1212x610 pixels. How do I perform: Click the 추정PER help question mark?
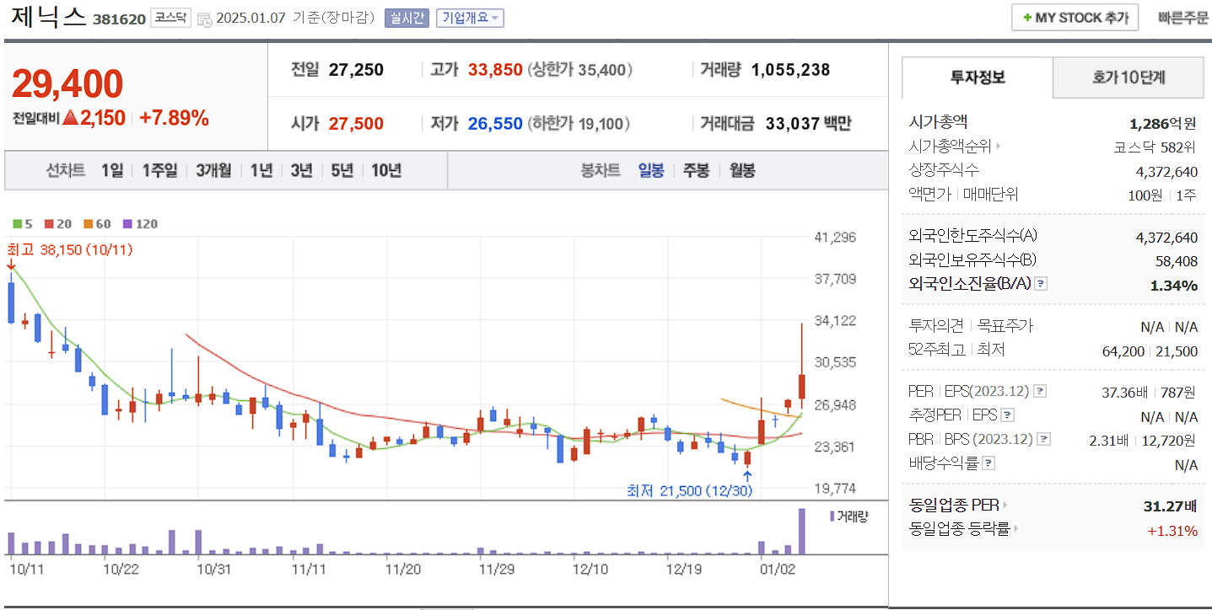[x=1007, y=415]
